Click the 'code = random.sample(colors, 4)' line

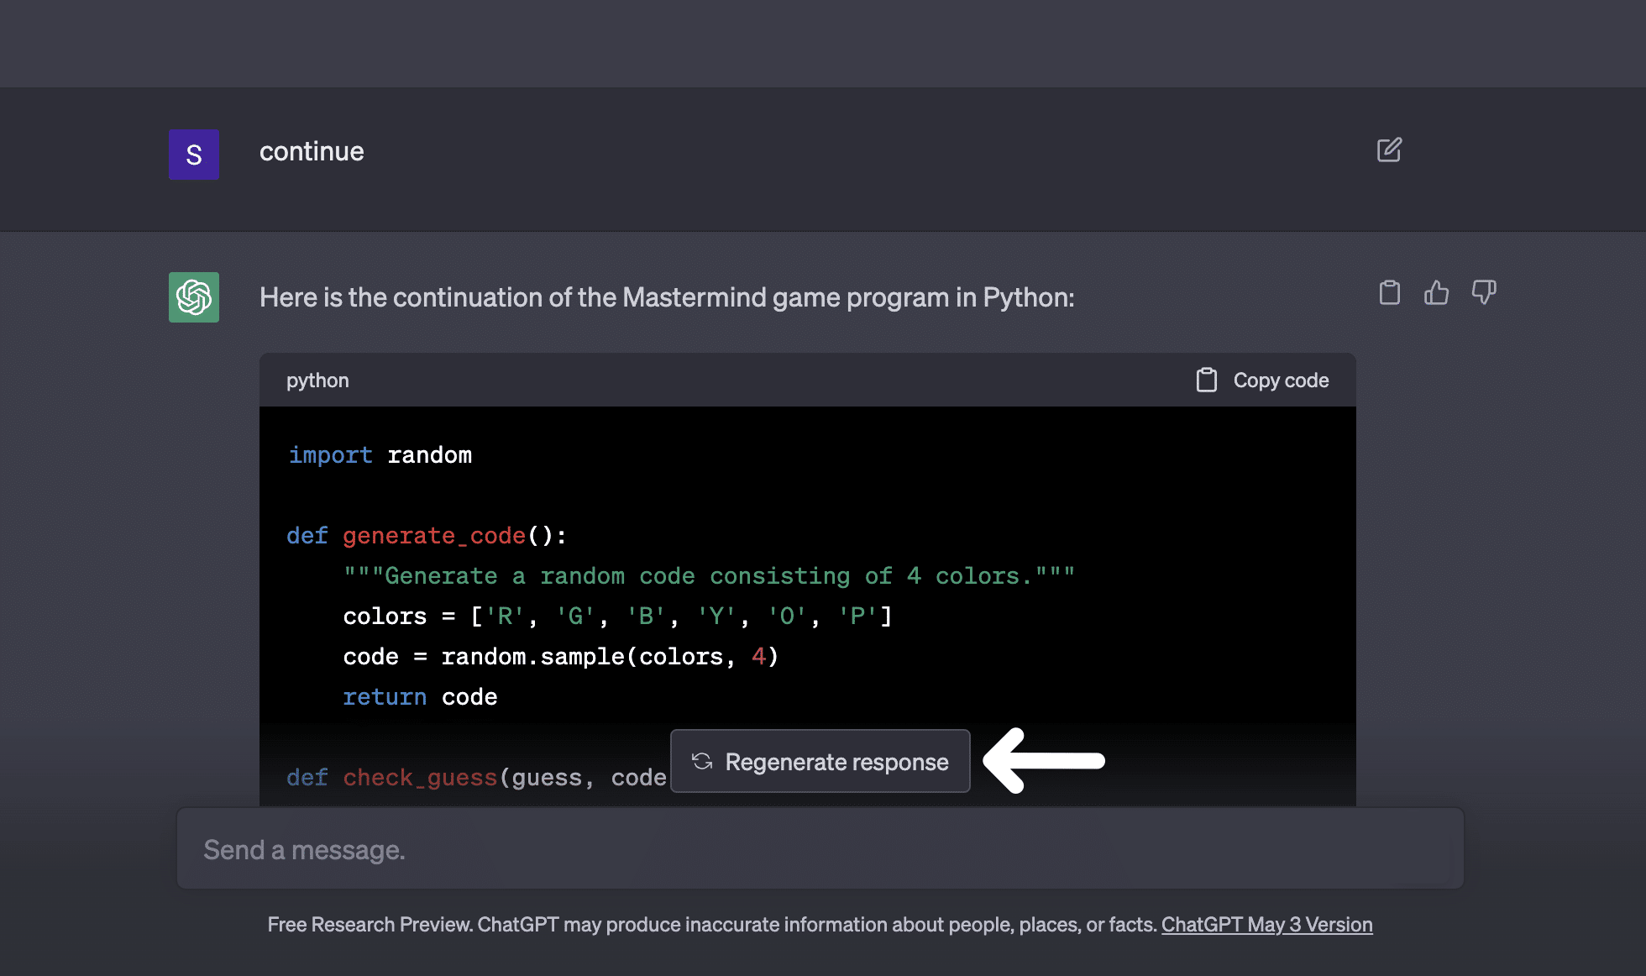(561, 657)
